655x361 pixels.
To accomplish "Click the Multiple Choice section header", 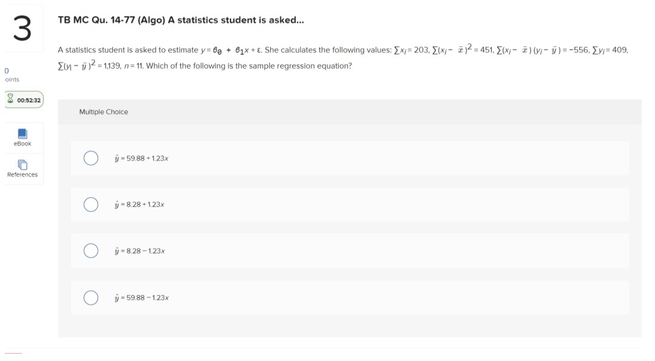I will pos(103,112).
